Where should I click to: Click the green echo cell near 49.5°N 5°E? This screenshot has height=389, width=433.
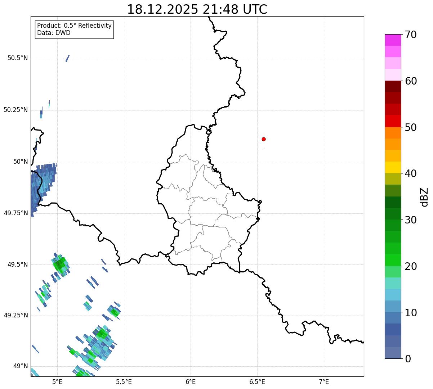60,265
